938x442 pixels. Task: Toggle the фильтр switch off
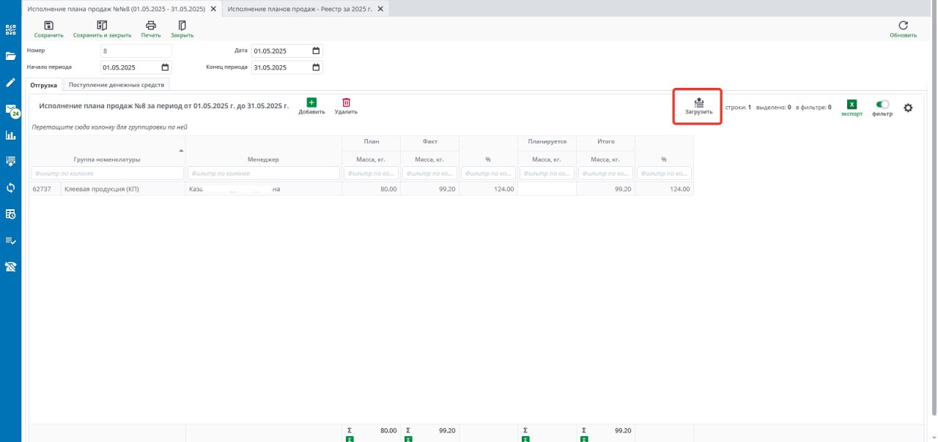[x=882, y=105]
